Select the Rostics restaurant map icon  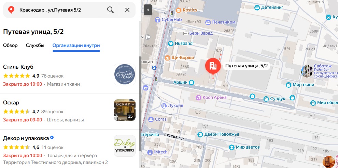coord(179,10)
